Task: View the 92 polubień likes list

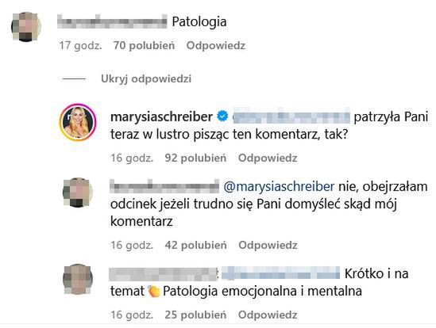Action: tap(195, 158)
